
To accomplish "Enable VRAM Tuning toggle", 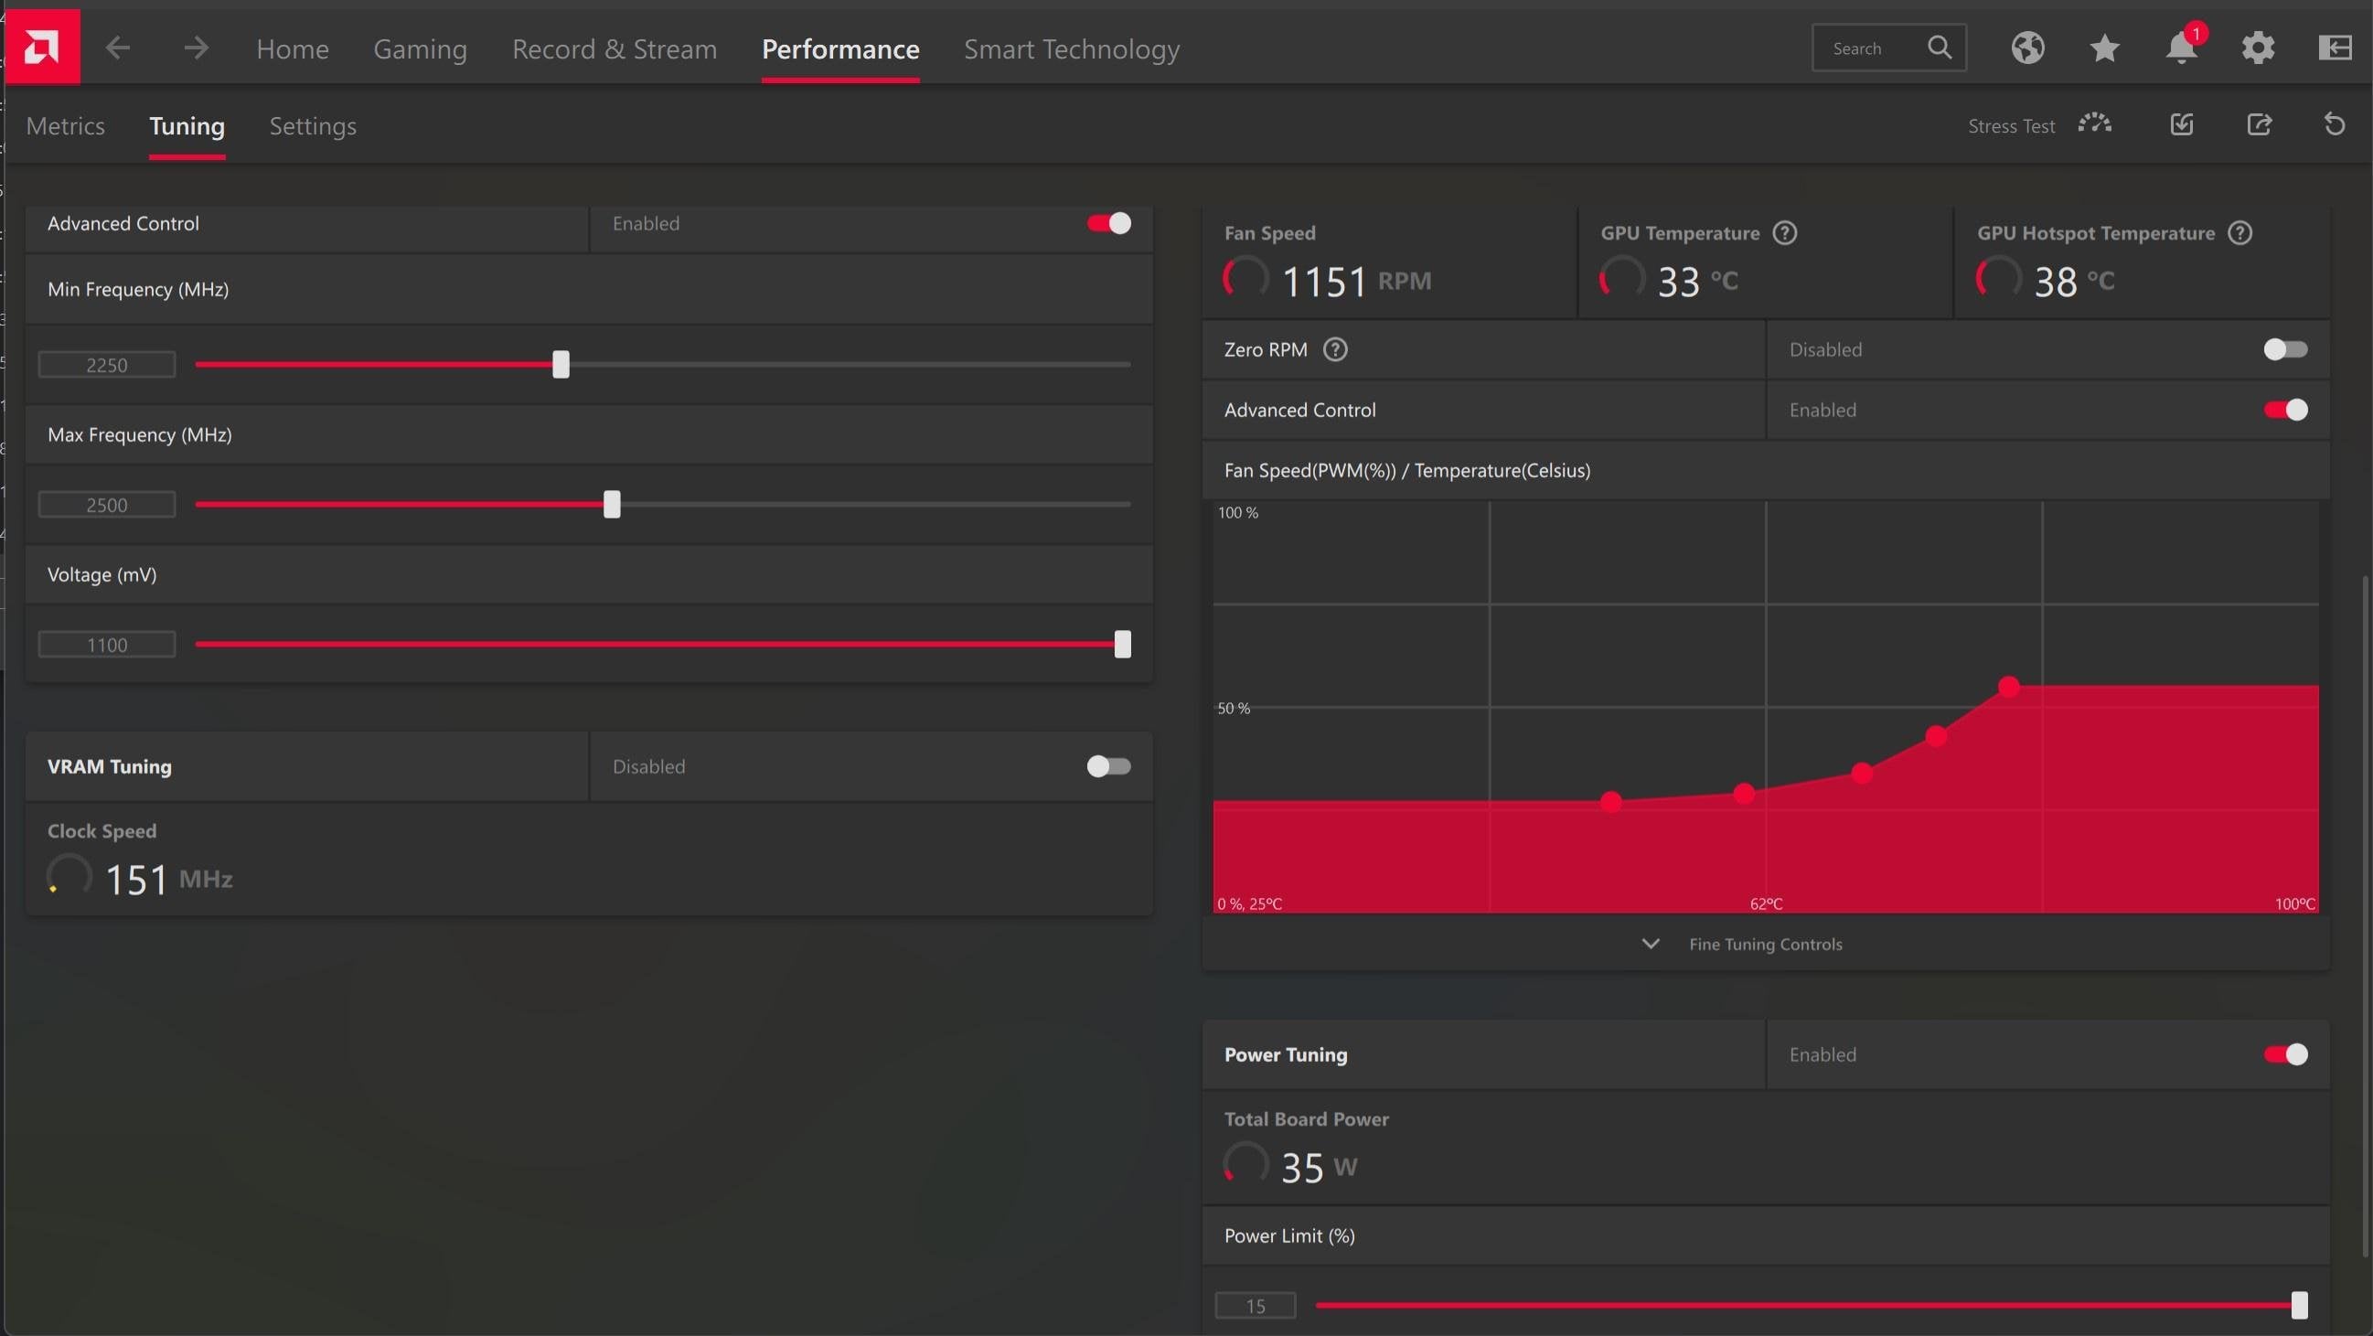I will click(1108, 766).
